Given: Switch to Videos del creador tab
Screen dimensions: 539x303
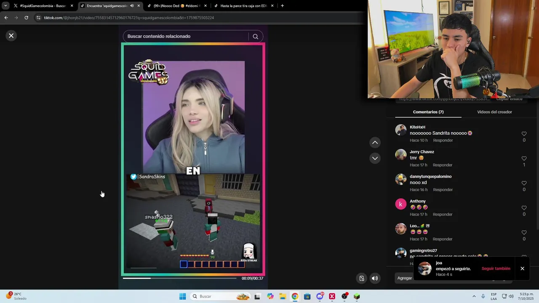Looking at the screenshot, I should (x=494, y=112).
